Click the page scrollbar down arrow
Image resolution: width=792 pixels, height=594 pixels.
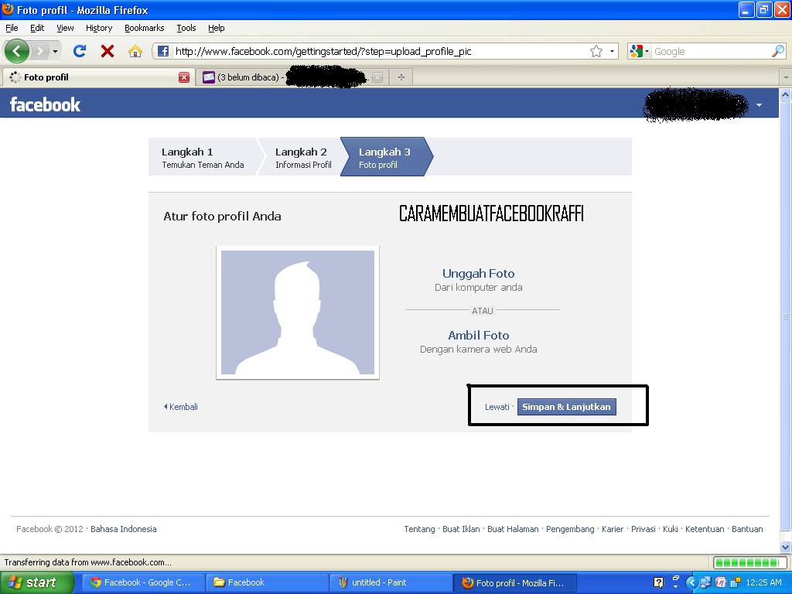click(x=786, y=547)
